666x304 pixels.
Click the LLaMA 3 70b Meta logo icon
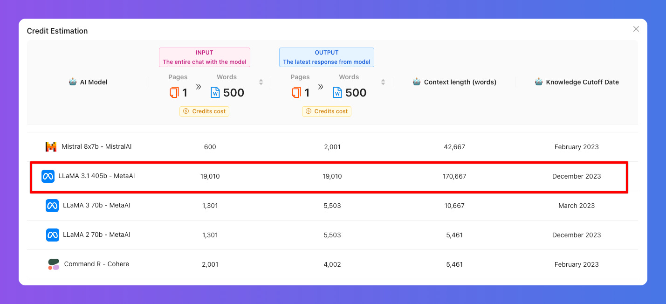click(x=52, y=206)
